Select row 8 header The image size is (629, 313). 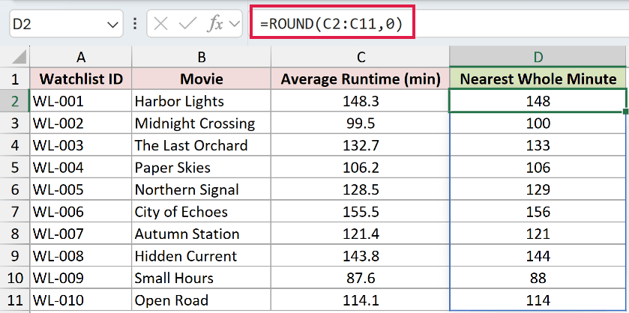pyautogui.click(x=15, y=234)
